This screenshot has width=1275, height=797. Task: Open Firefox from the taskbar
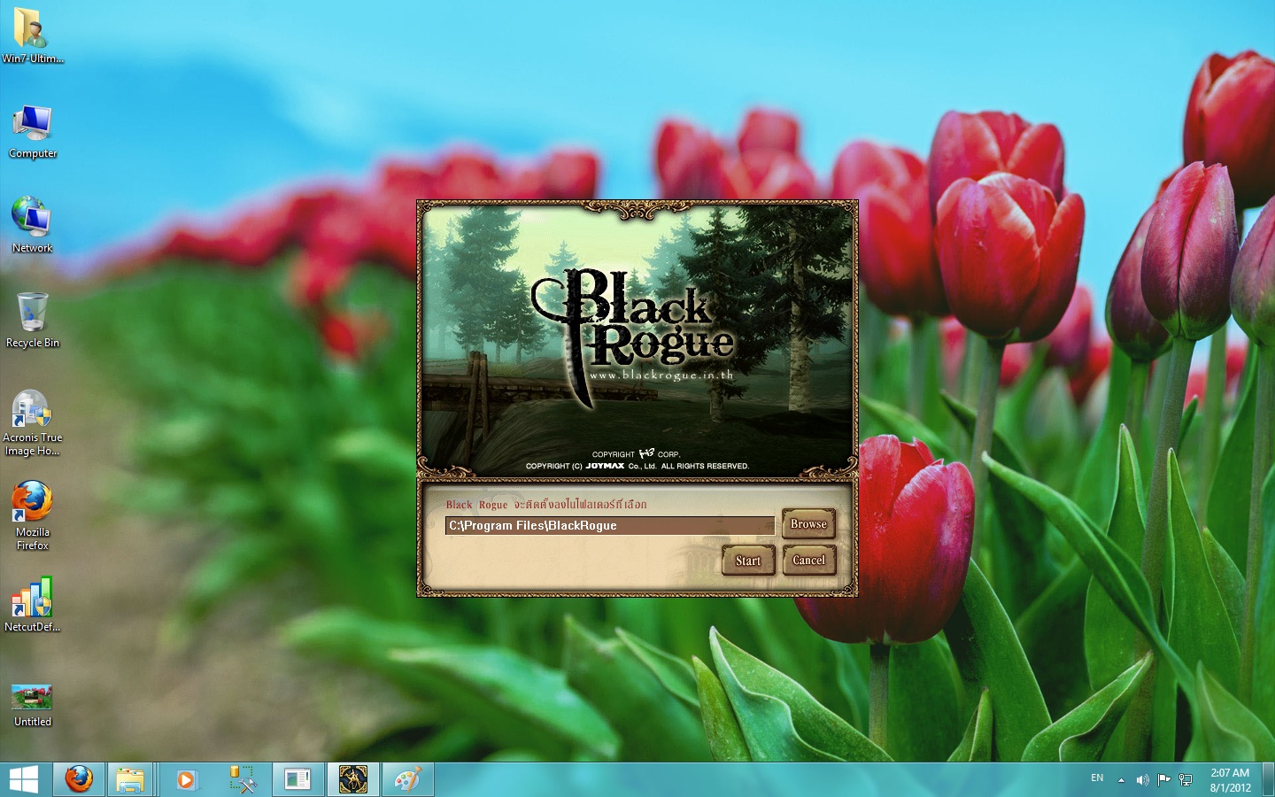pyautogui.click(x=79, y=780)
